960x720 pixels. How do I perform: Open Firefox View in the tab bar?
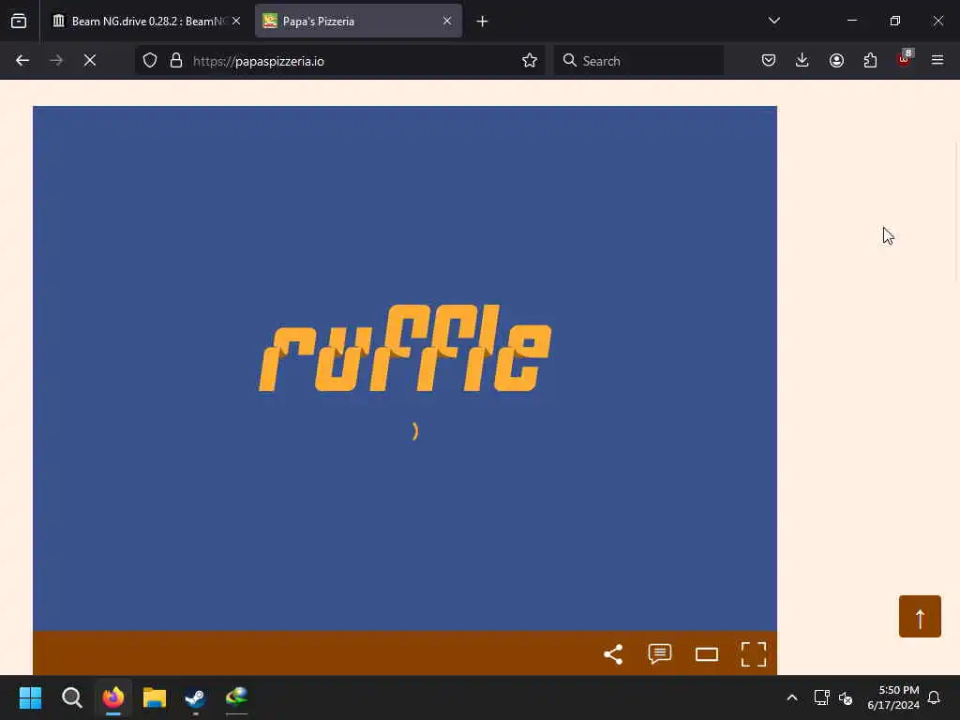19,22
